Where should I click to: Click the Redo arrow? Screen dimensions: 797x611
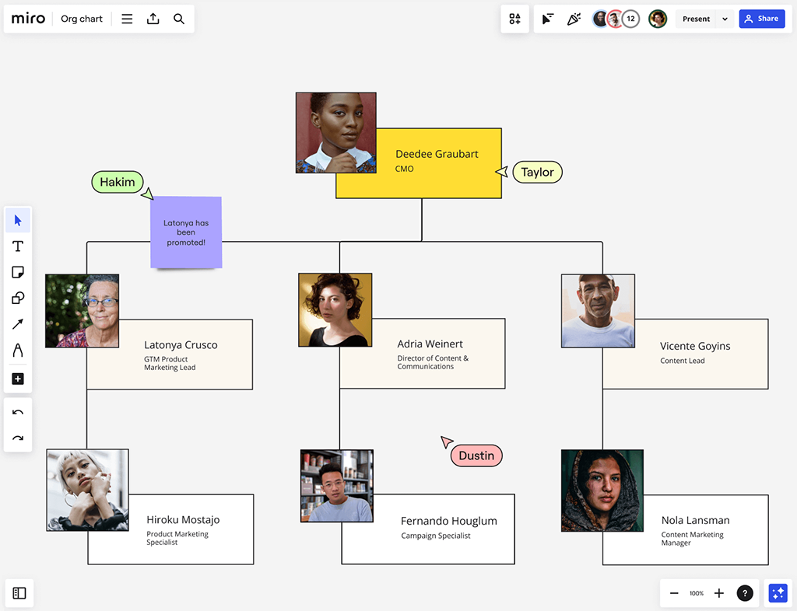tap(18, 438)
